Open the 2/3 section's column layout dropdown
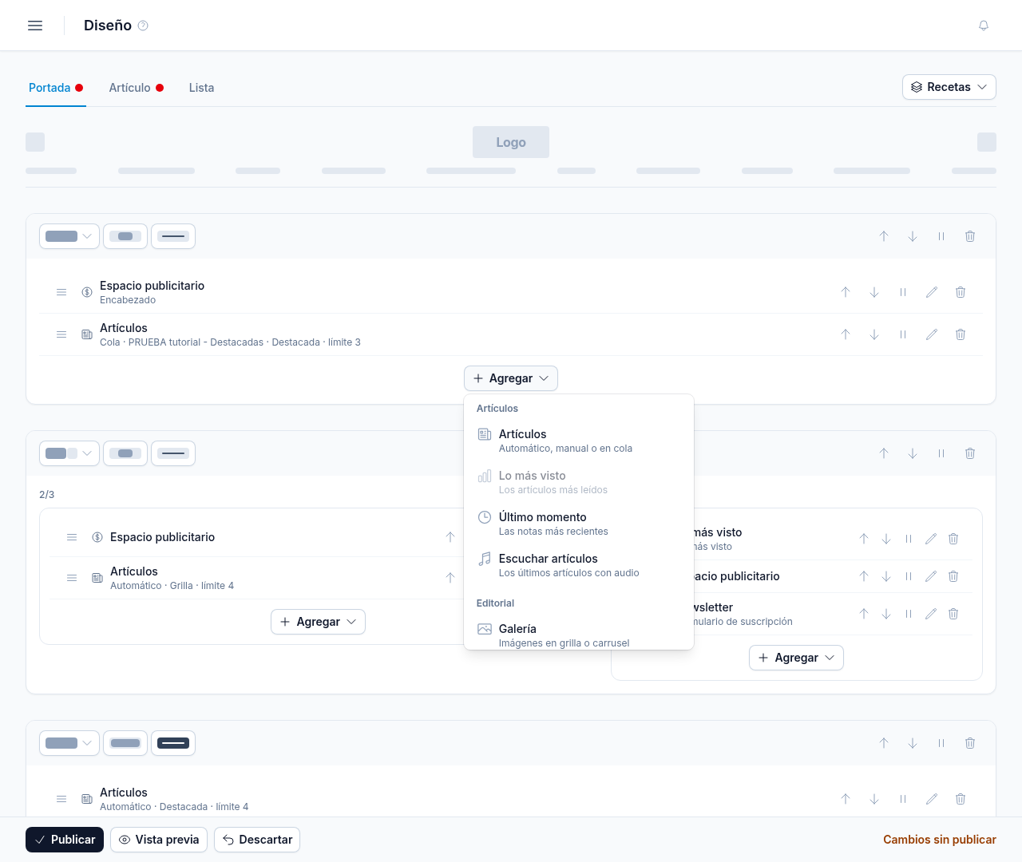The height and width of the screenshot is (862, 1022). point(69,453)
